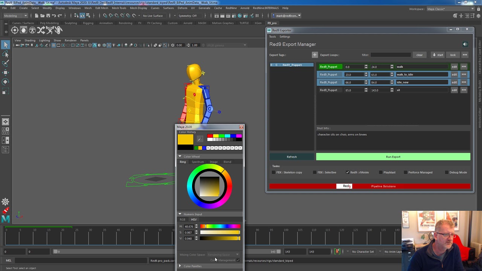Viewport: 482px width, 271px height.
Task: Pick the red swatch in Color History
Action: coord(210,136)
